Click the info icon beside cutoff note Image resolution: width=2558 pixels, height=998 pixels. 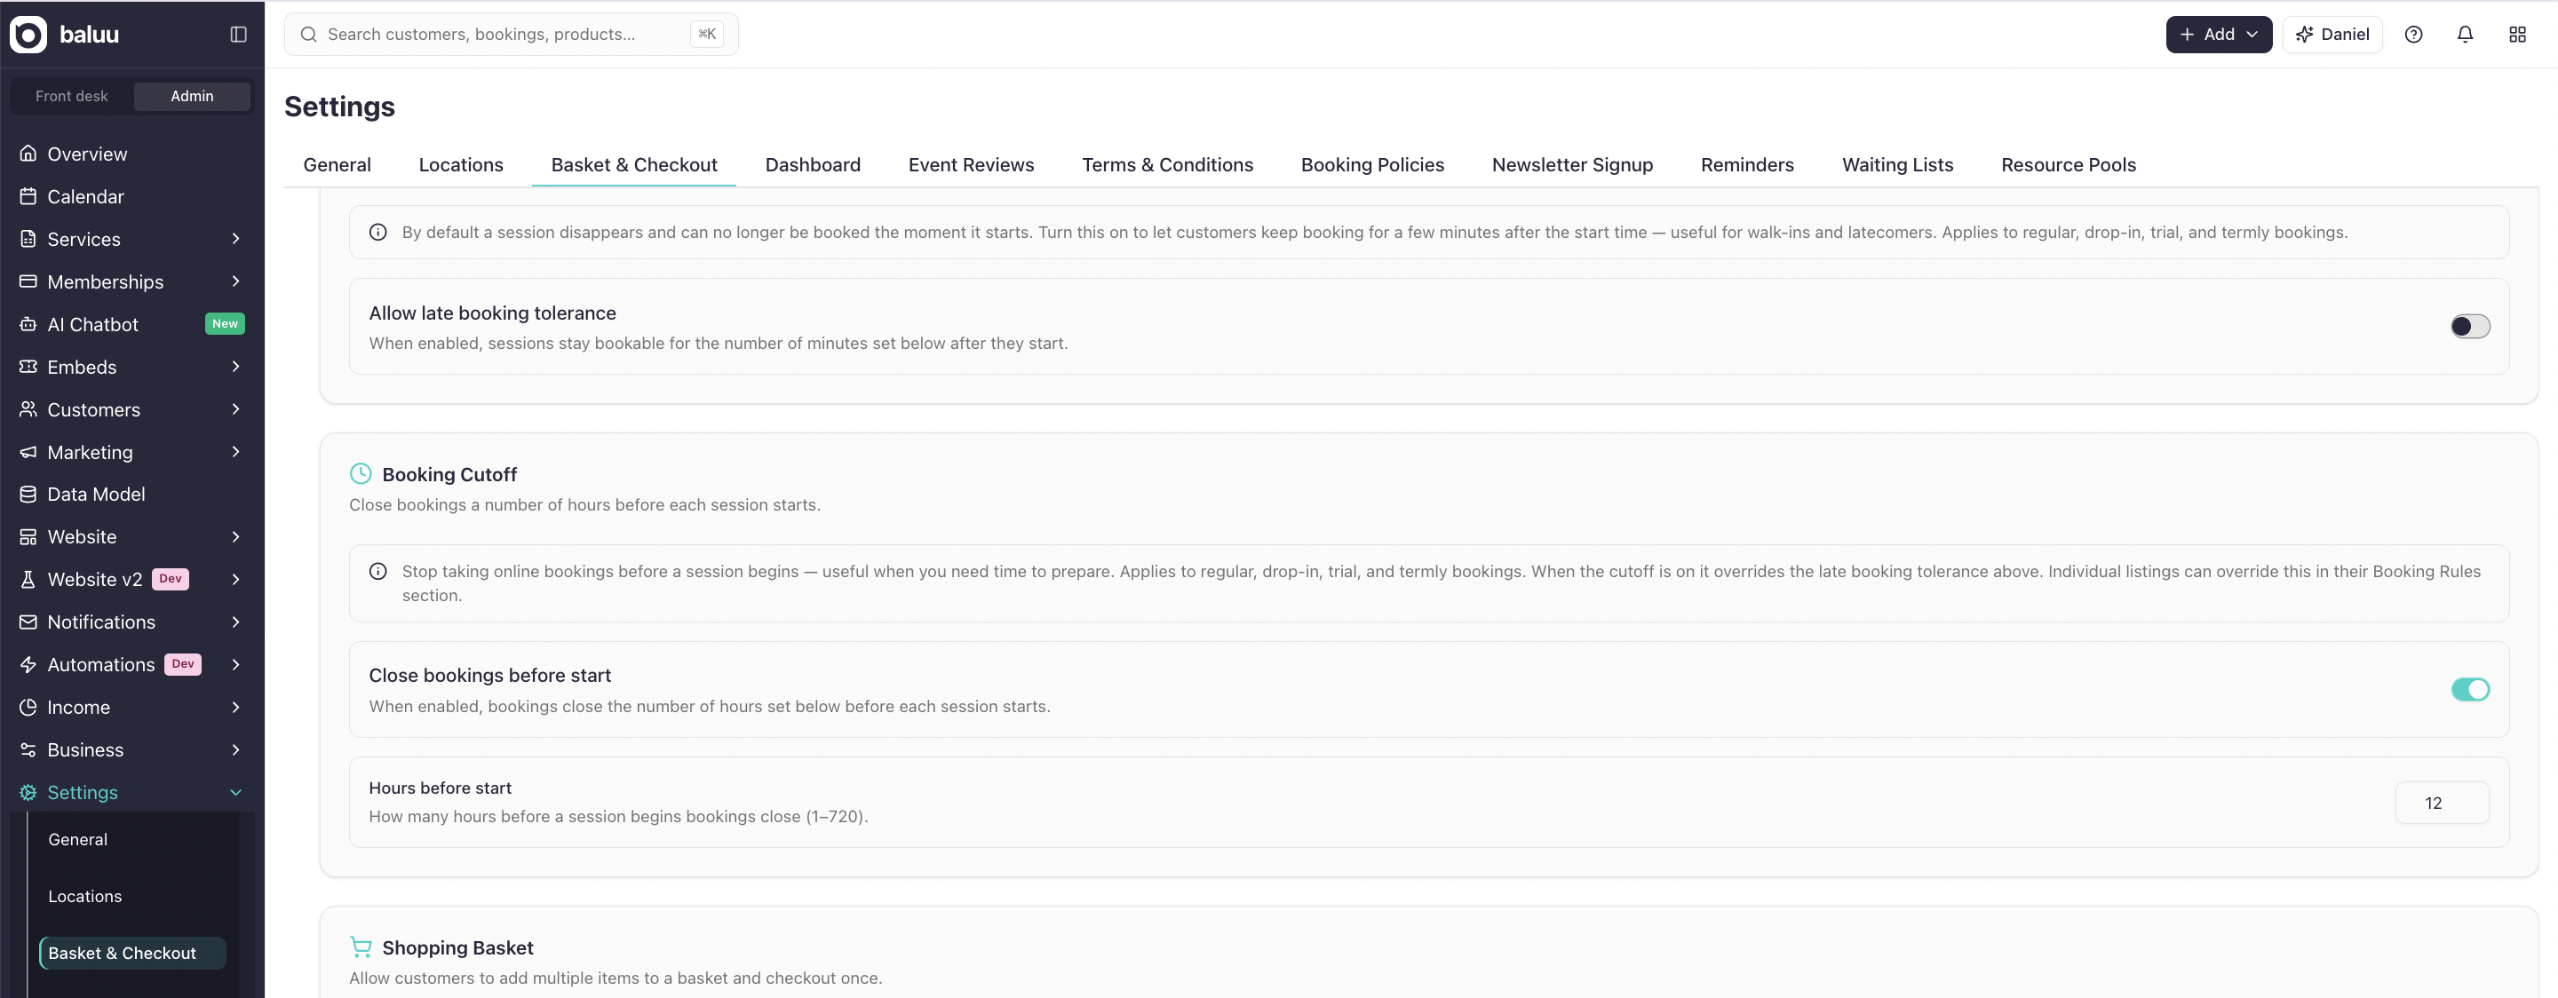tap(378, 572)
